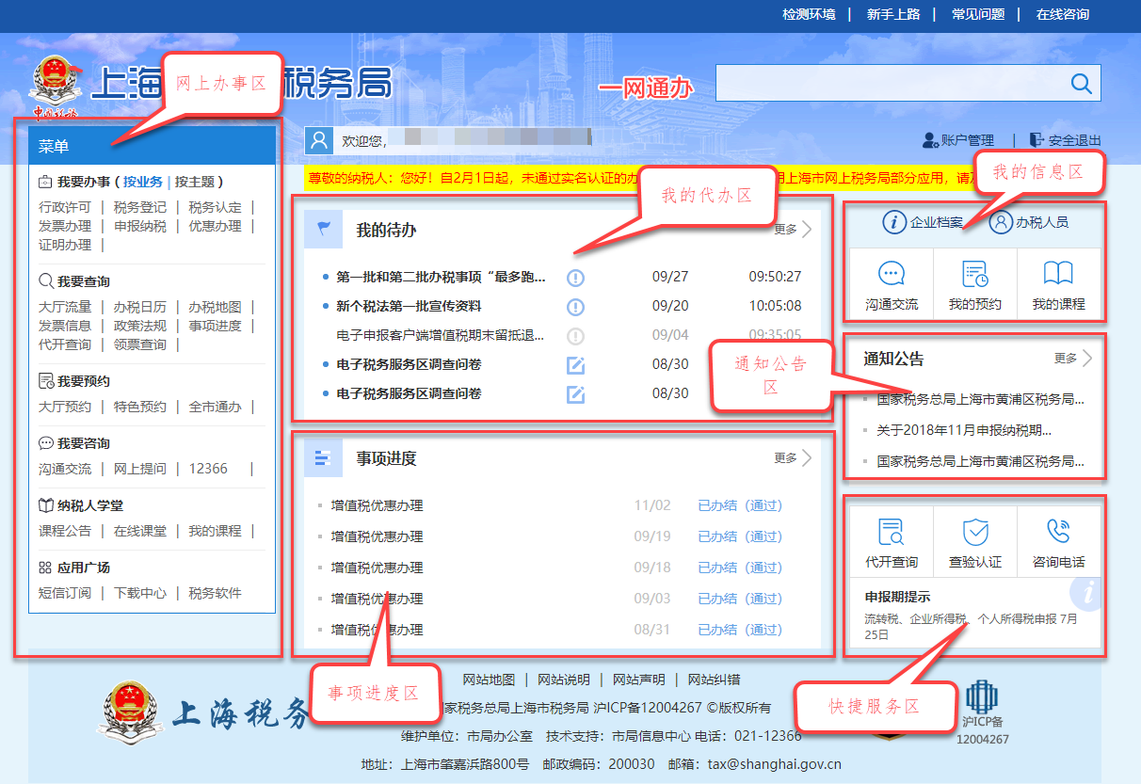Viewport: 1141px width, 784px height.
Task: Open 新个税法第一批宣传资料 to-do item
Action: tap(408, 306)
